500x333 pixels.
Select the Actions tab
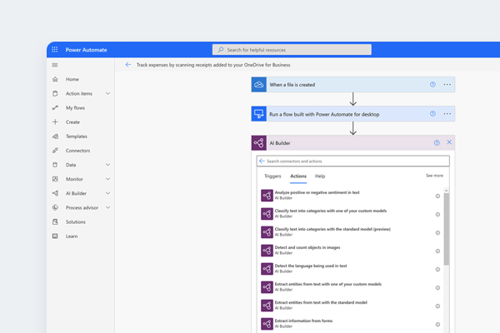coord(298,176)
